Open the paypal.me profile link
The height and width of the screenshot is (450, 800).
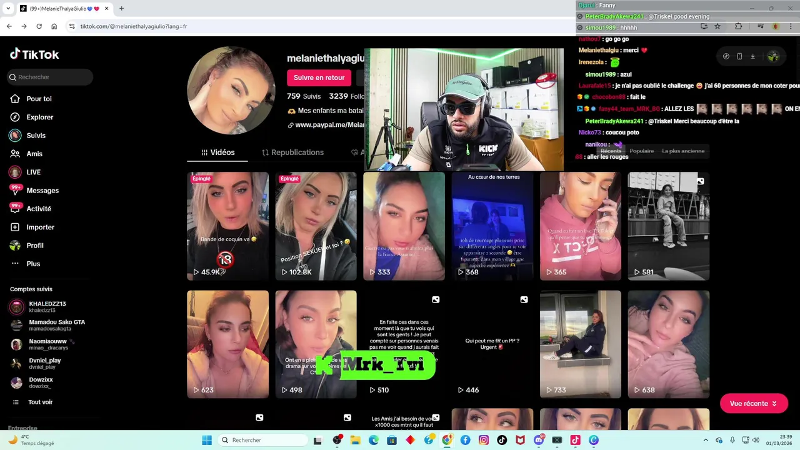pyautogui.click(x=326, y=125)
